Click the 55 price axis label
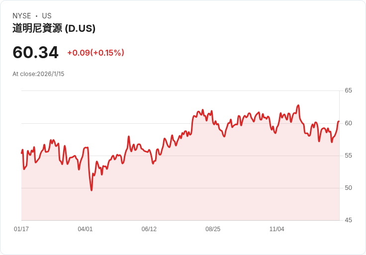The image size is (366, 255). 349,156
